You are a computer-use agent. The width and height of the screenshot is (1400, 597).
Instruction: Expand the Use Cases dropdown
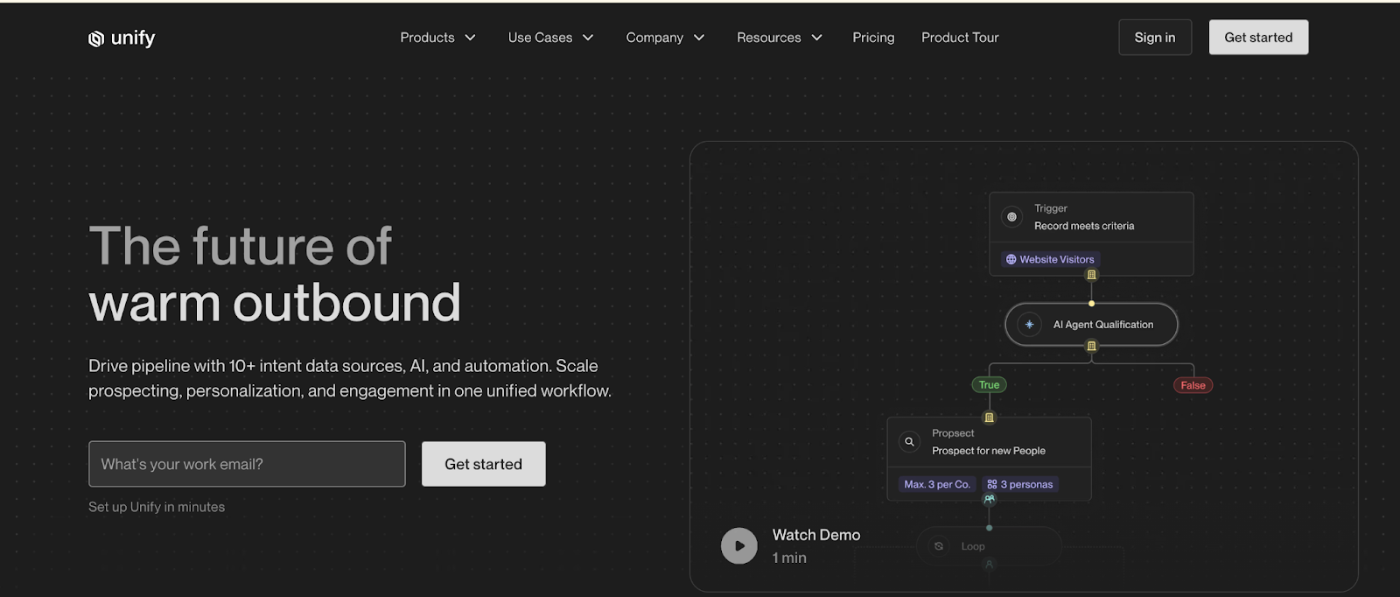pos(550,38)
